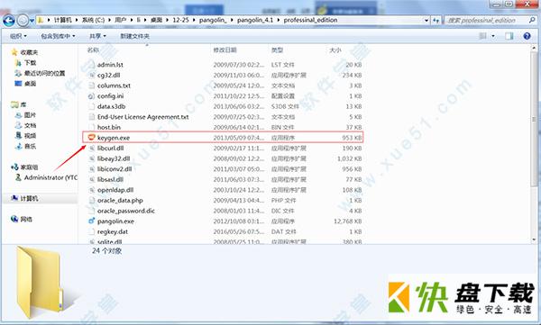Image resolution: width=541 pixels, height=325 pixels.
Task: Open the address bar history dropdown arrow
Action: tap(426, 21)
